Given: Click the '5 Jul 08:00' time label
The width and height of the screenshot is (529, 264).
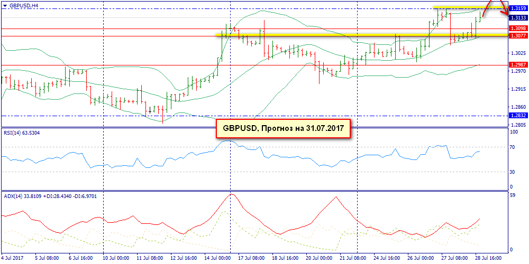Looking at the screenshot, I should [x=47, y=257].
